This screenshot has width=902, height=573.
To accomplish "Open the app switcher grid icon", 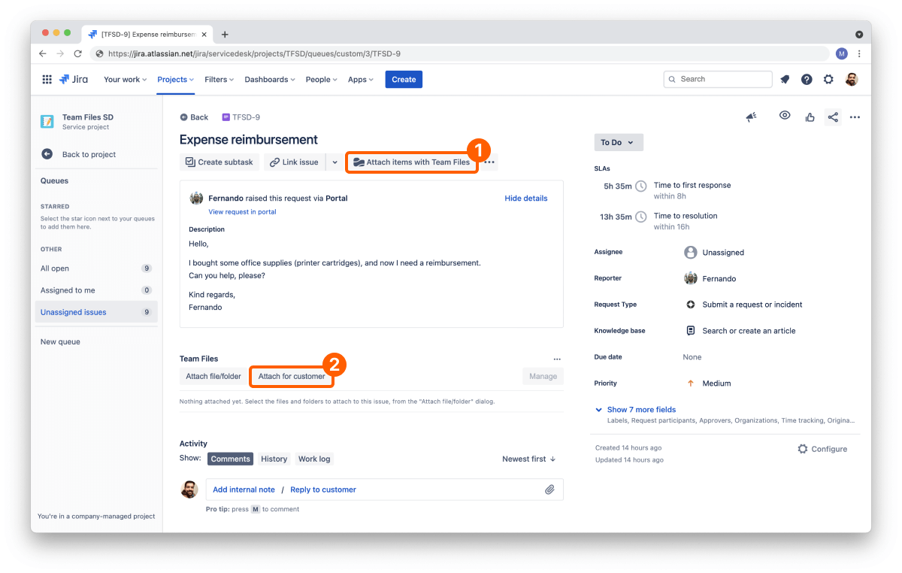I will coord(47,80).
